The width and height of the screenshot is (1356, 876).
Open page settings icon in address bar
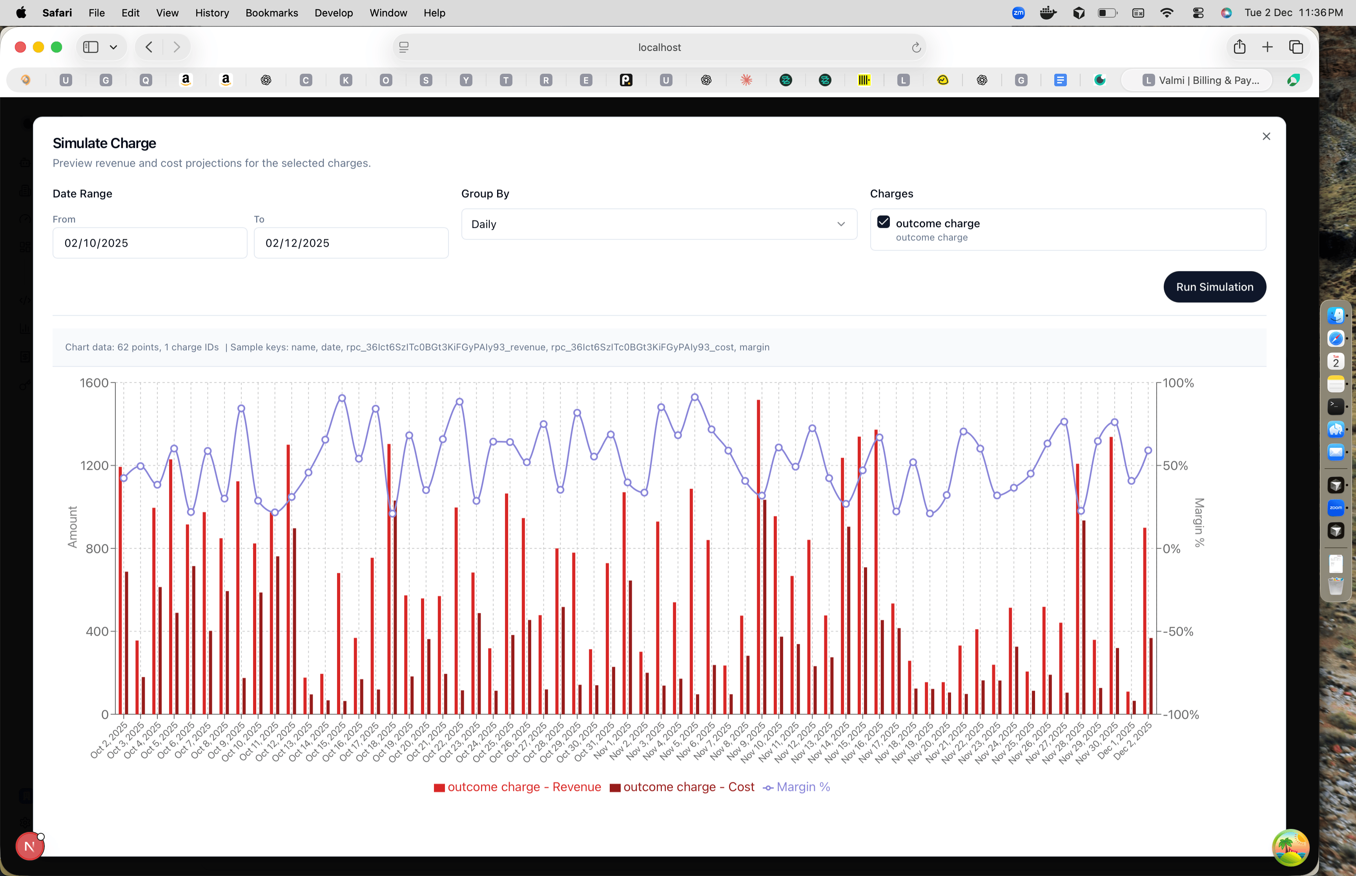(x=404, y=47)
